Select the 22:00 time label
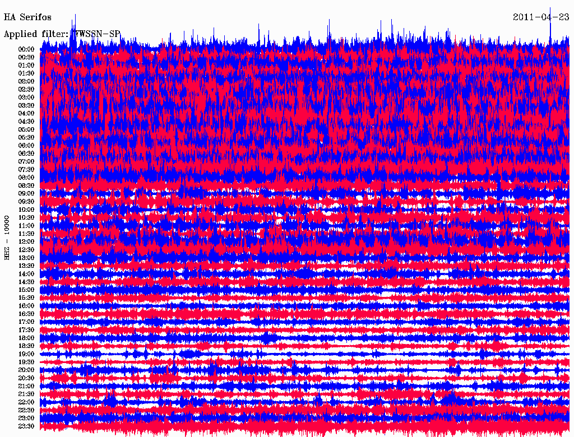 26,402
